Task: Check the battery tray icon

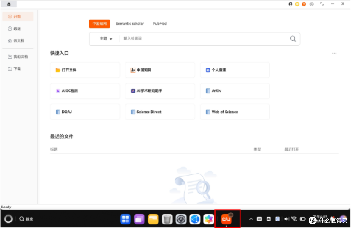Action: 303,219
